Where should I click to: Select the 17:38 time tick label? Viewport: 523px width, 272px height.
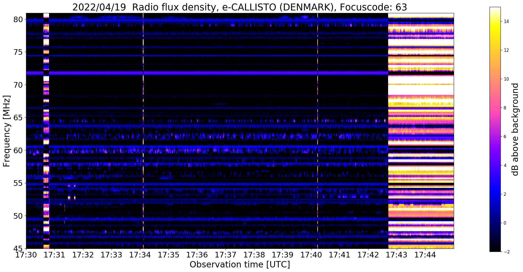point(254,255)
